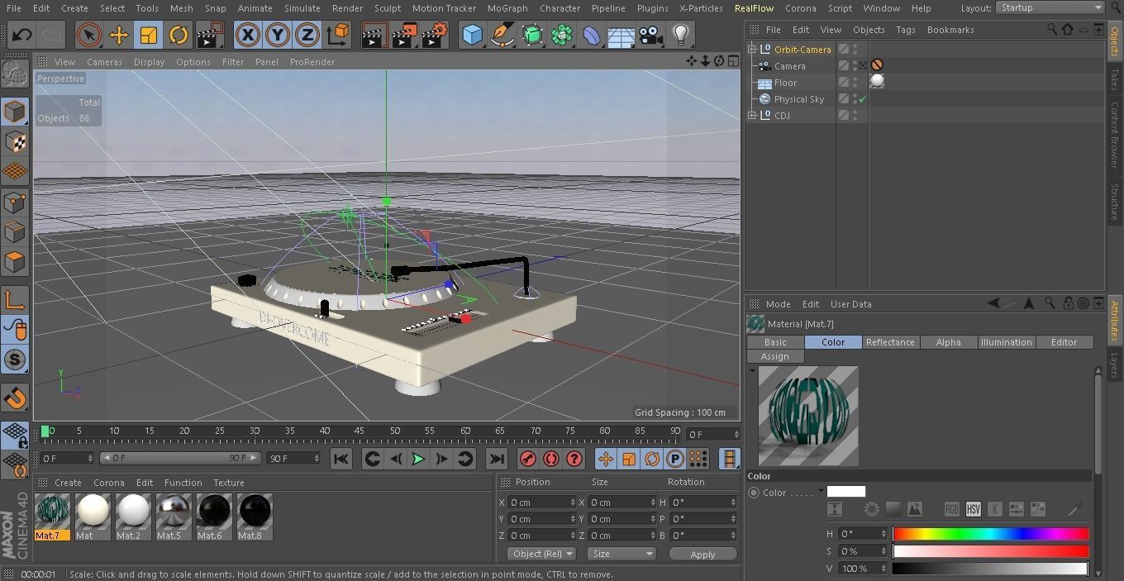This screenshot has width=1124, height=581.
Task: Add a Light object bulb icon
Action: click(x=680, y=36)
